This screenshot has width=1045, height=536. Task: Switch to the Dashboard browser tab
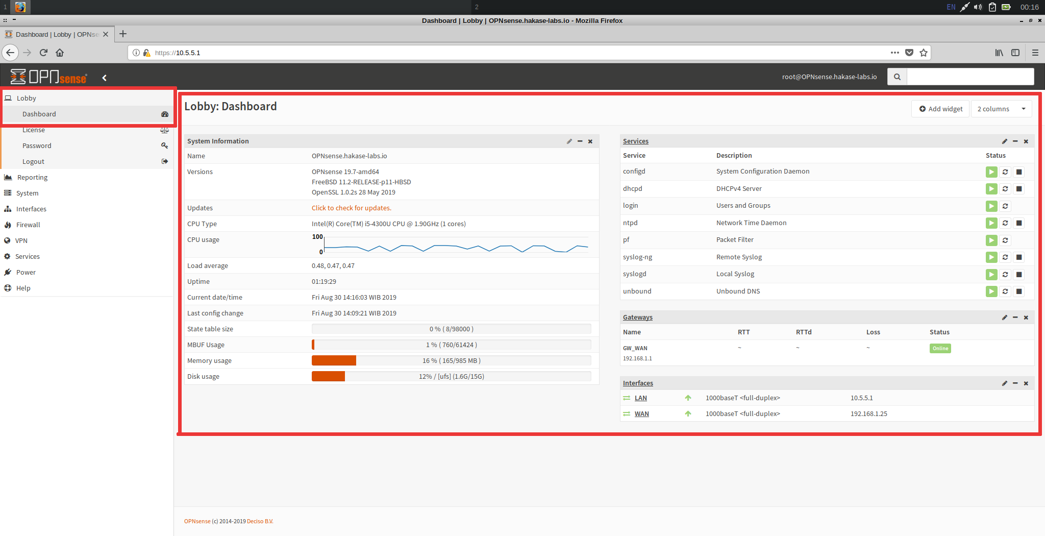(x=56, y=34)
